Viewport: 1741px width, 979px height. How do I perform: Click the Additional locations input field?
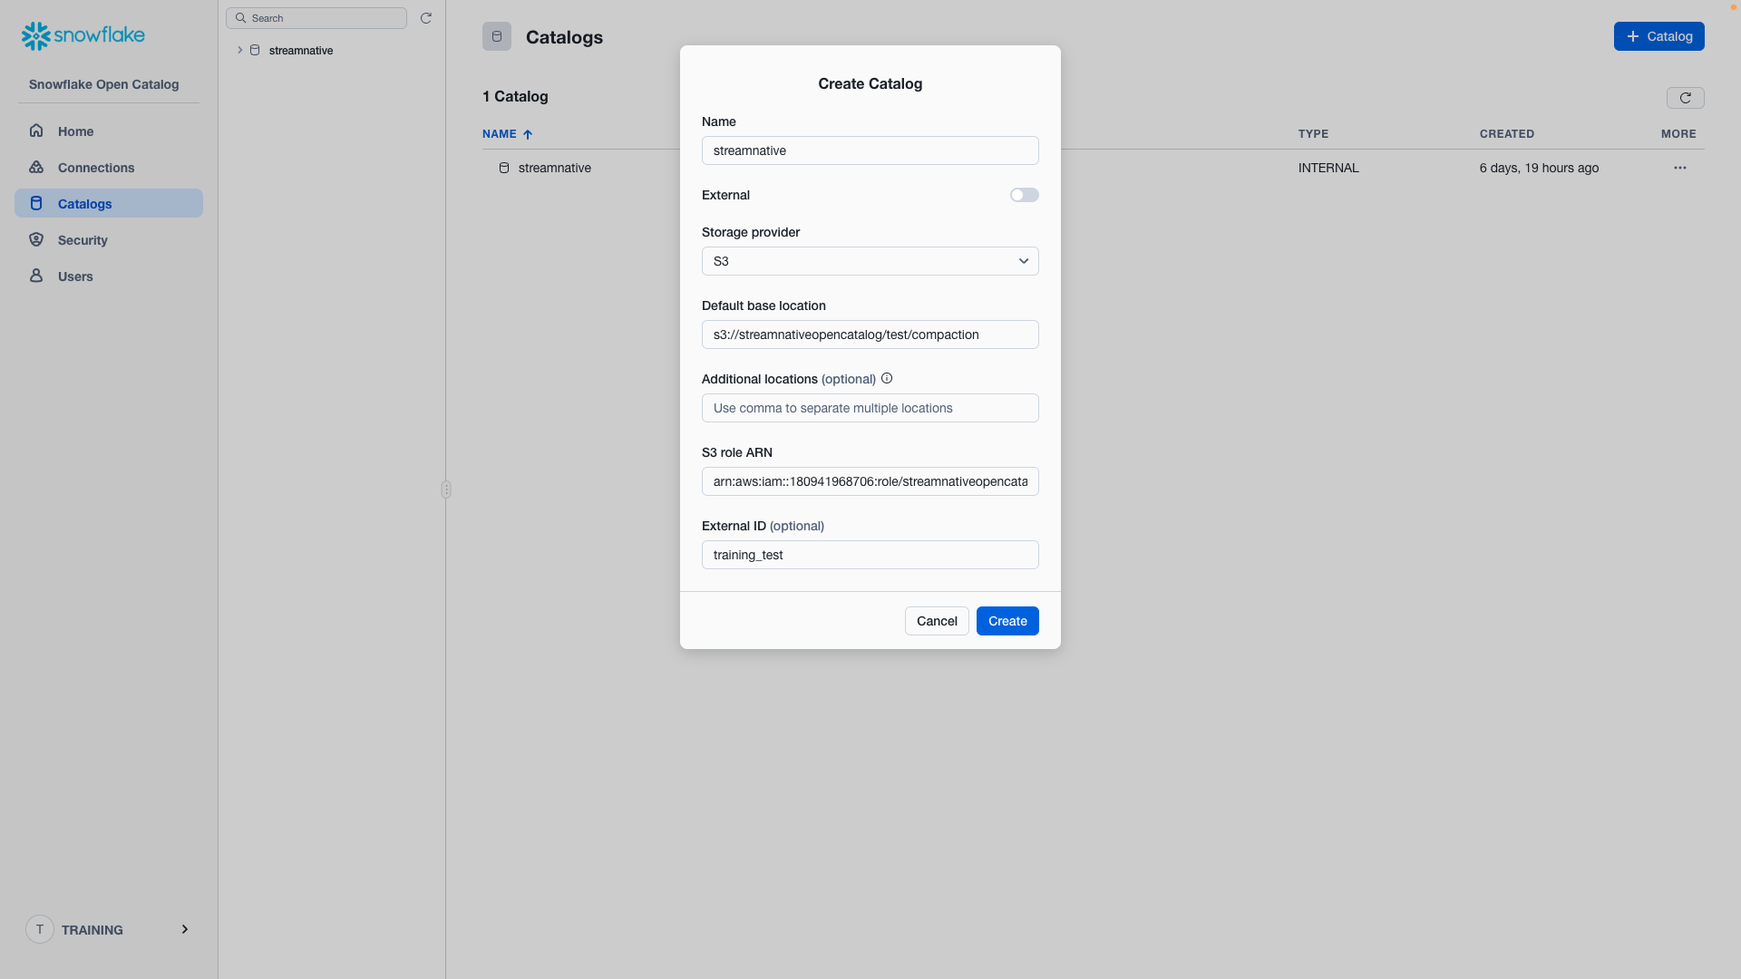tap(870, 408)
